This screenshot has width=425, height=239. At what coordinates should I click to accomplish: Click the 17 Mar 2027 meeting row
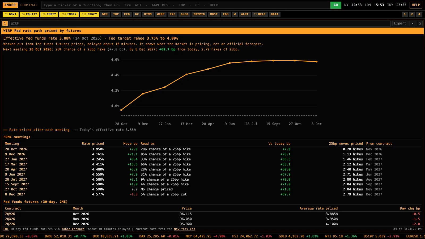pyautogui.click(x=212, y=164)
